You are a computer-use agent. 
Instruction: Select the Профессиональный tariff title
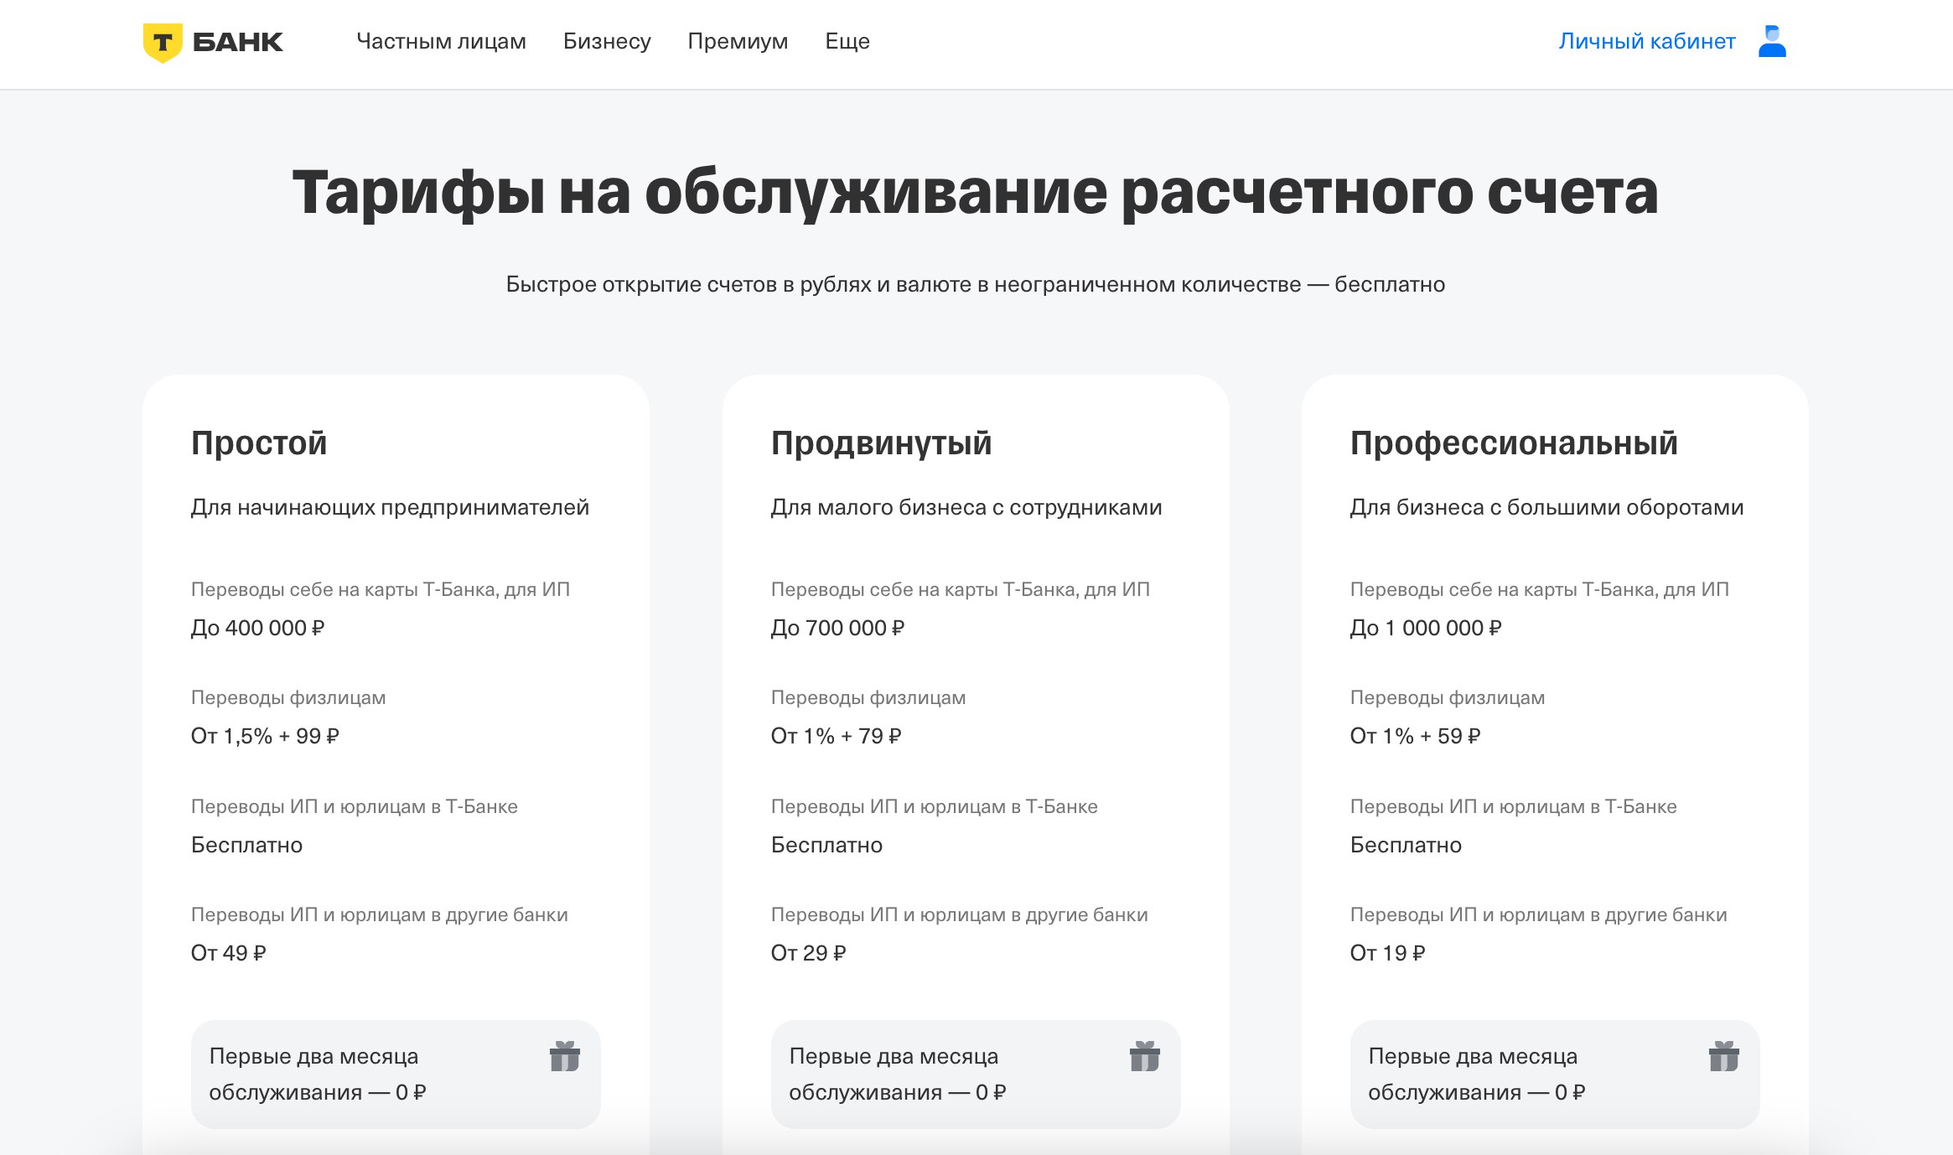click(x=1514, y=443)
